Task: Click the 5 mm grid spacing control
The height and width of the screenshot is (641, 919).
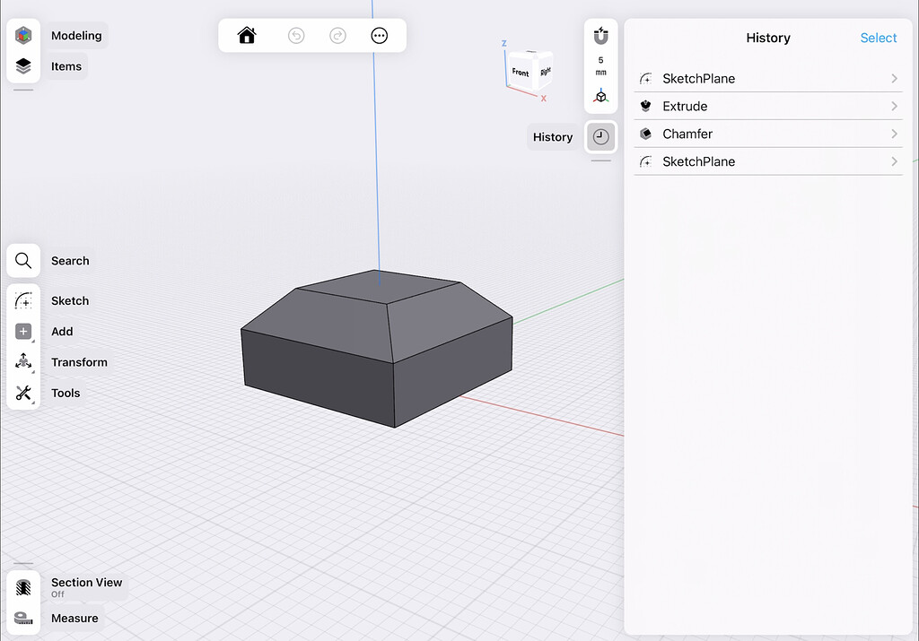Action: [600, 65]
